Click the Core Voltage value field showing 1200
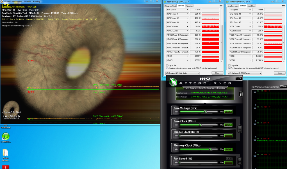Screen dimensions: 287x169 point(228,111)
